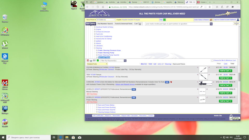Add CROWN REMANUFACTURING 261940 to cart

coord(225,71)
